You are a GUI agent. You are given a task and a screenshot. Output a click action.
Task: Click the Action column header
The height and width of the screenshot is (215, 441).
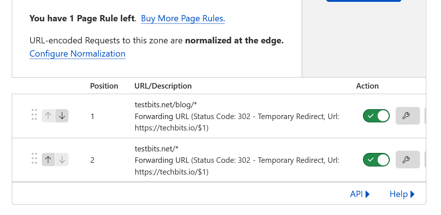[367, 86]
